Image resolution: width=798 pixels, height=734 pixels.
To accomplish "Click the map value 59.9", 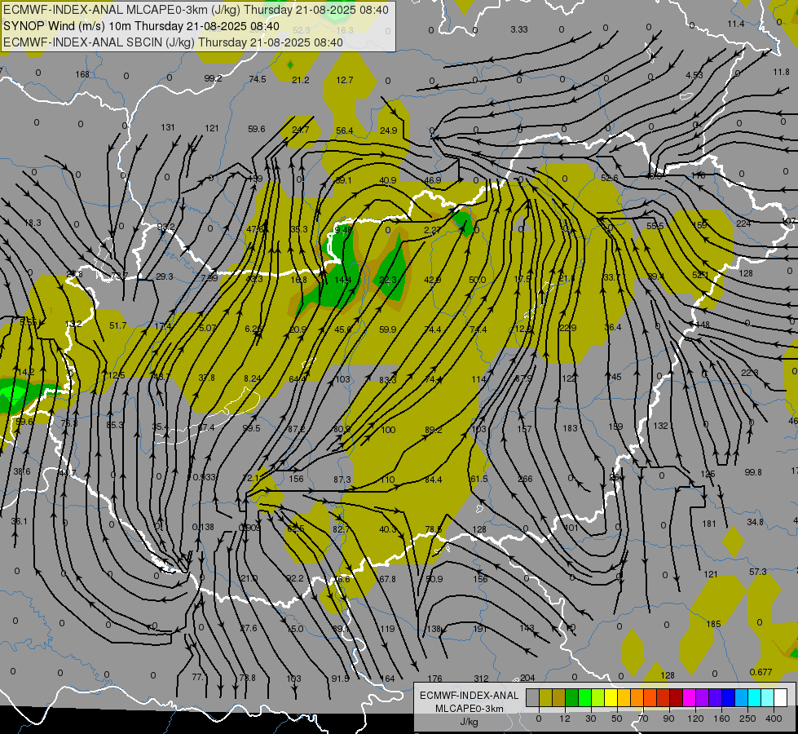I will [388, 329].
